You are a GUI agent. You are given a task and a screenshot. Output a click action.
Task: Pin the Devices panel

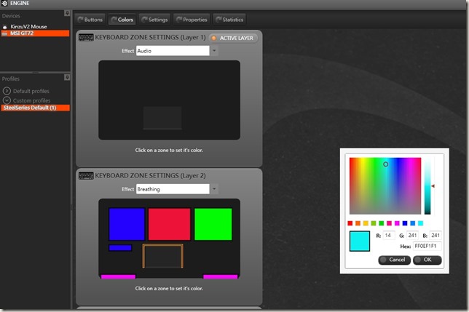pos(67,13)
